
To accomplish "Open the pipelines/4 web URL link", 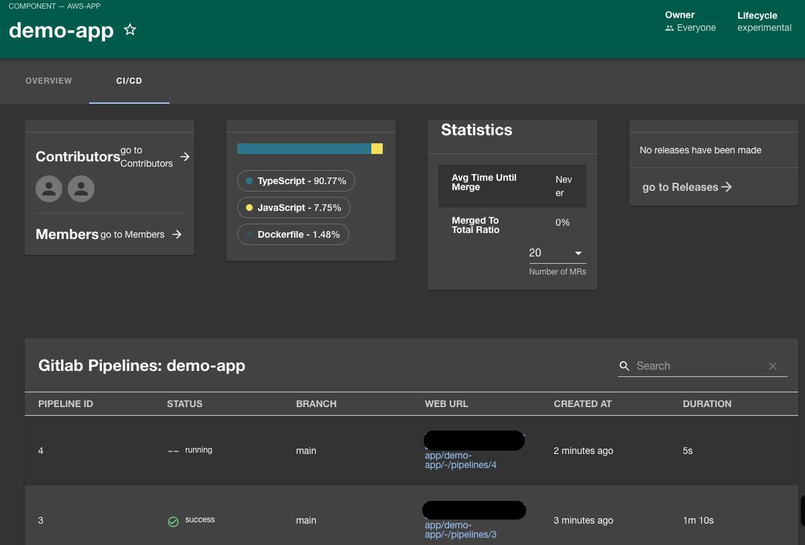I will 461,460.
